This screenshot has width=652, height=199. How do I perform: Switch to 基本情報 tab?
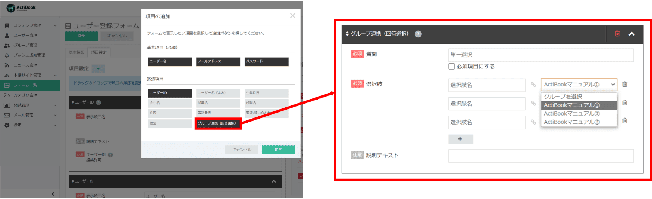[x=76, y=53]
